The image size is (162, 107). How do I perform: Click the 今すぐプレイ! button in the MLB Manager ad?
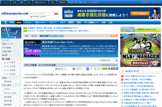[140, 63]
